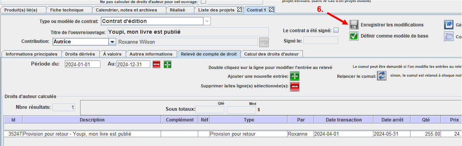
Task: Click the Mnt subtotal field
Action: tap(242, 110)
